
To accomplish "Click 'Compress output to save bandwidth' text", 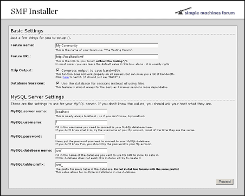I will [91, 70].
